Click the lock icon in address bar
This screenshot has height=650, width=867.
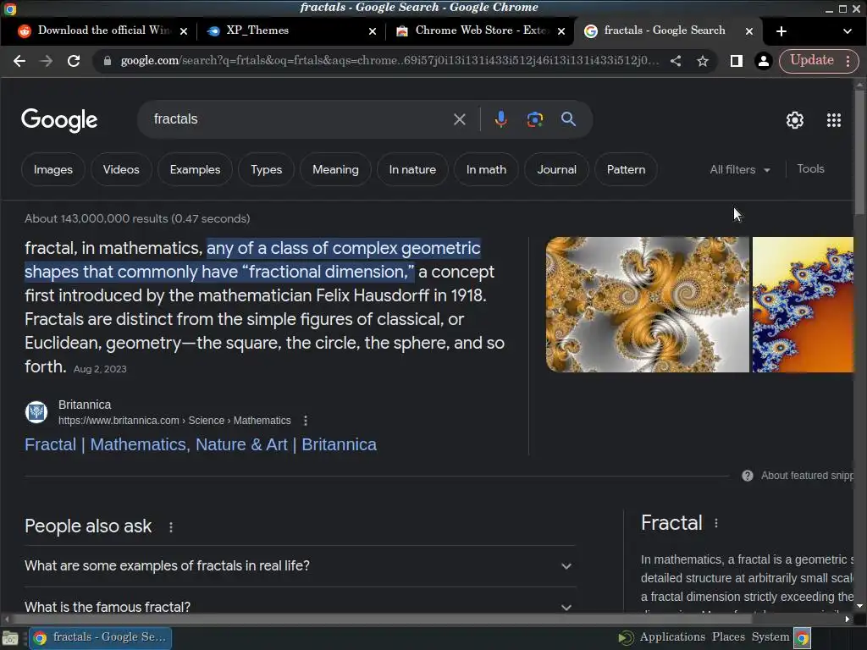pos(108,61)
